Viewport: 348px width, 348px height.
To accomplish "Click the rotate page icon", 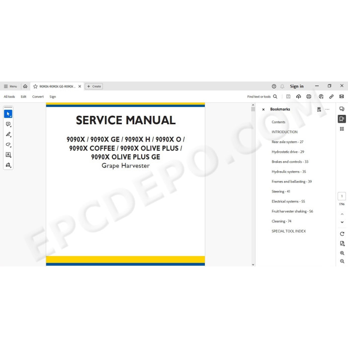I will click(342, 234).
